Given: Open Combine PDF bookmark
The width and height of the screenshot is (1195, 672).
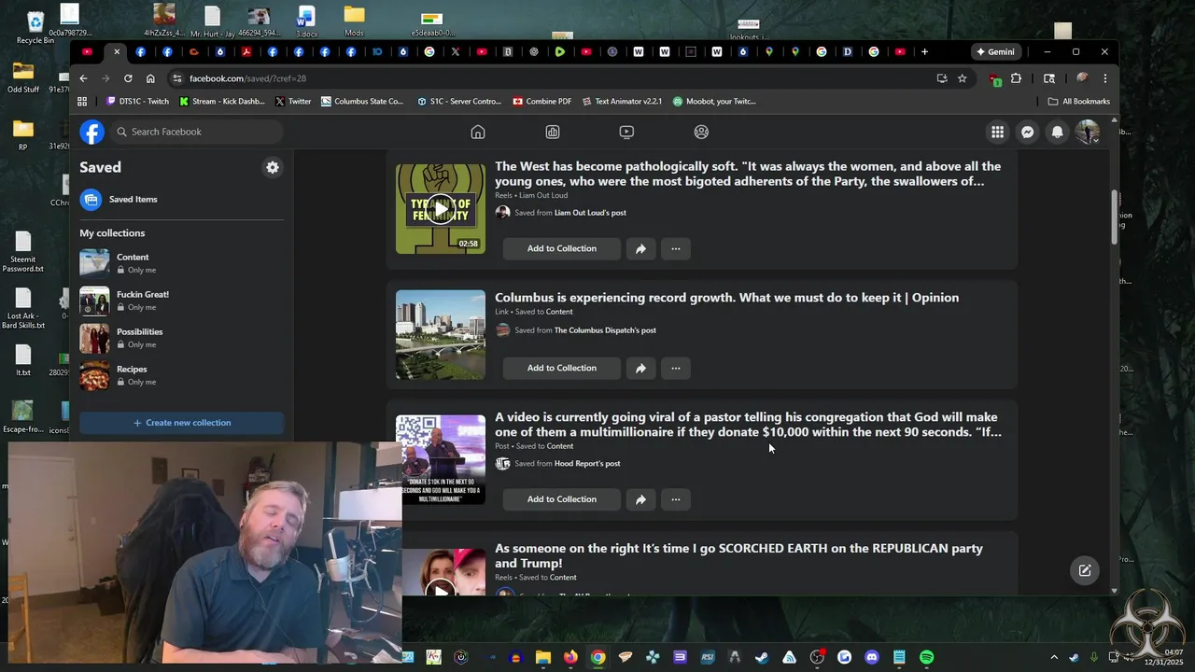Looking at the screenshot, I should (x=542, y=101).
